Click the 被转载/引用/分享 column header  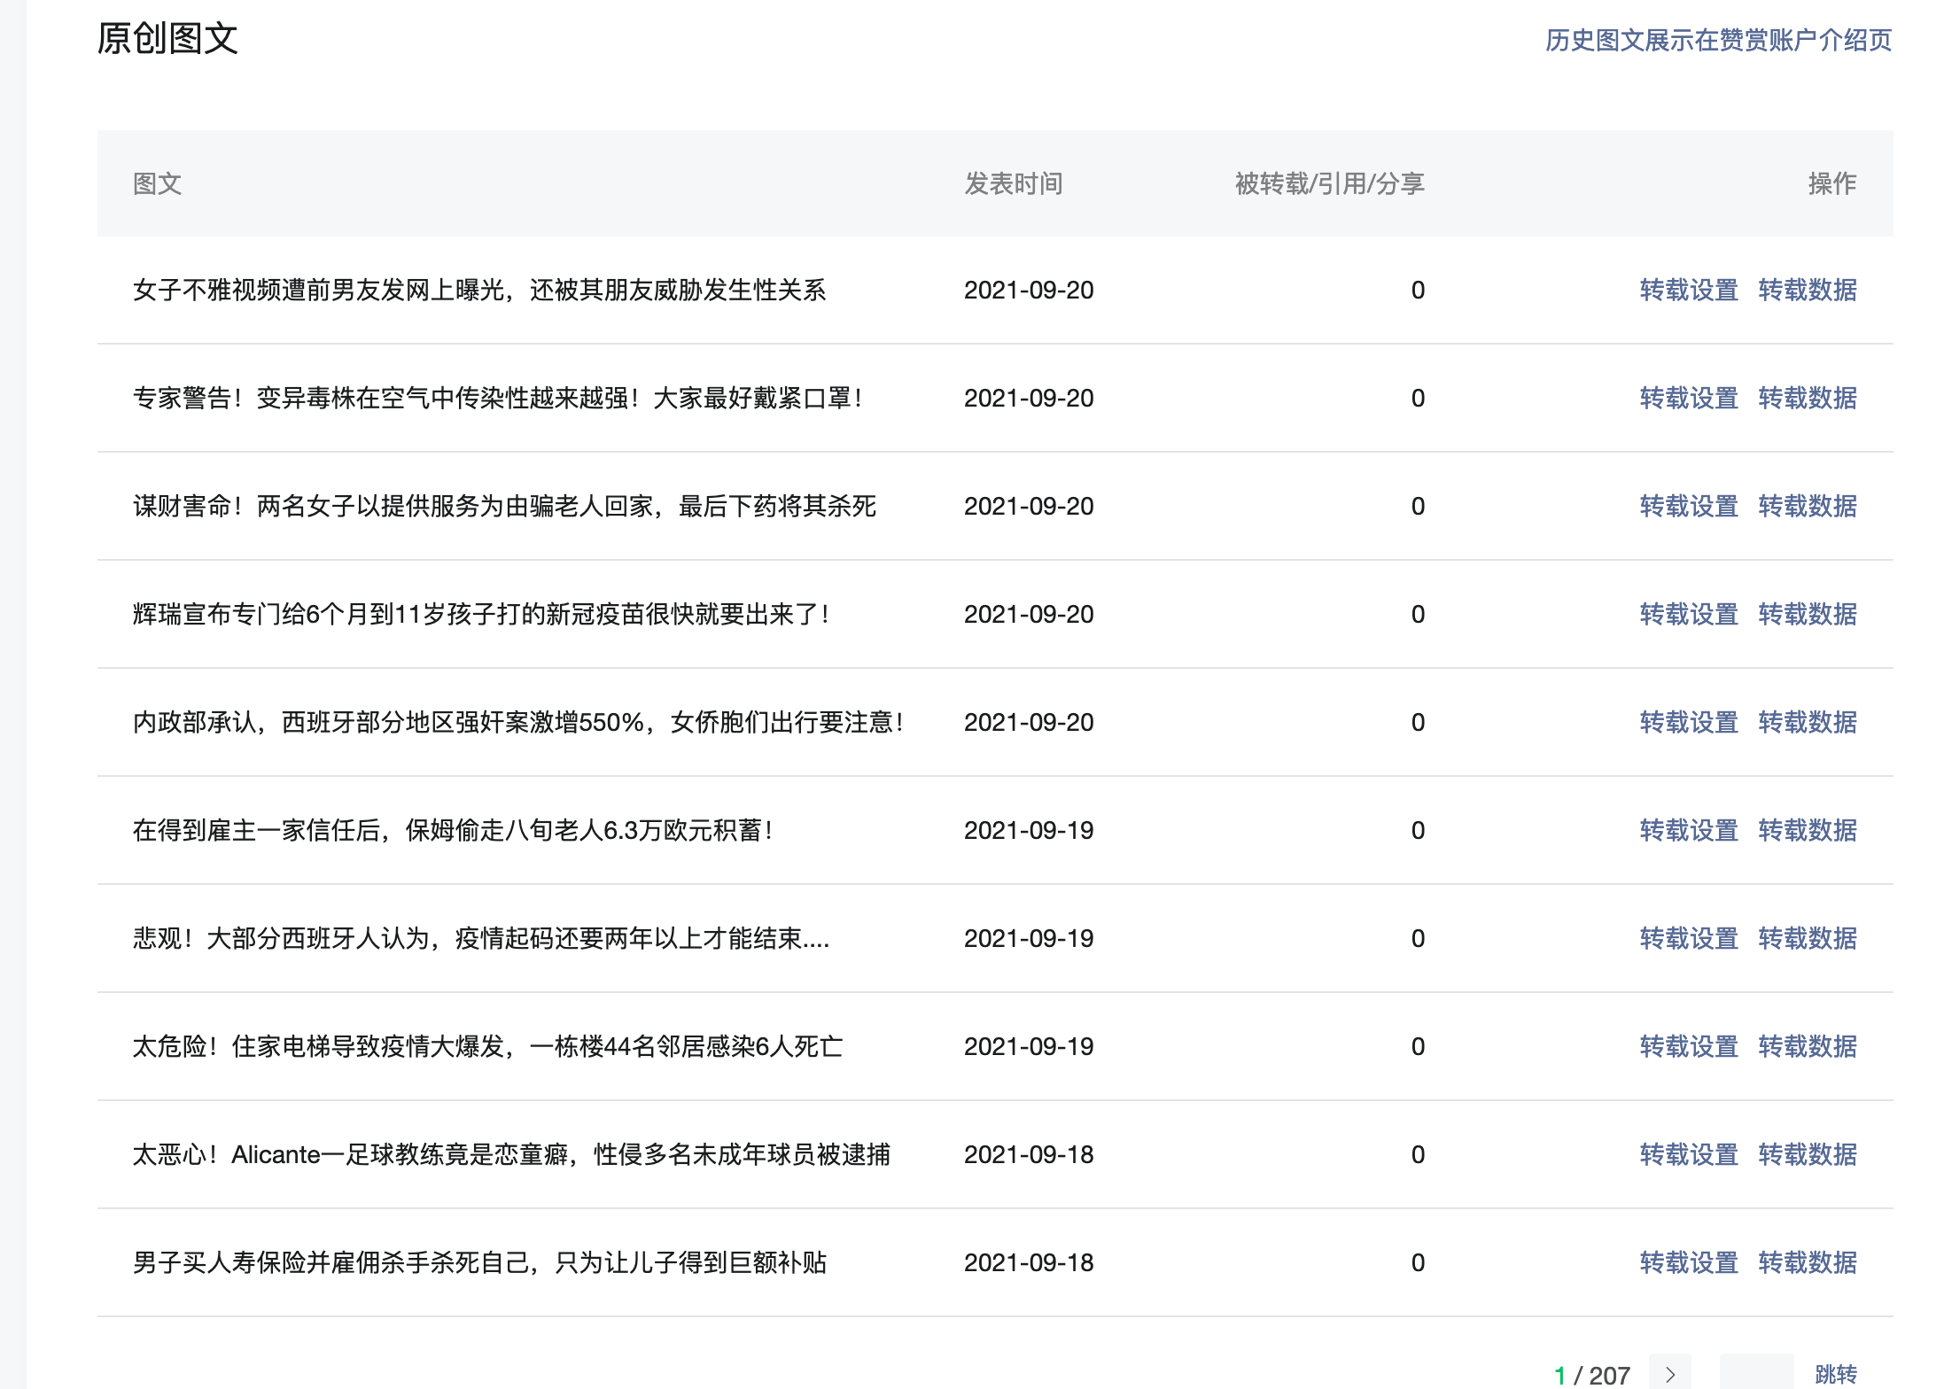(1329, 183)
